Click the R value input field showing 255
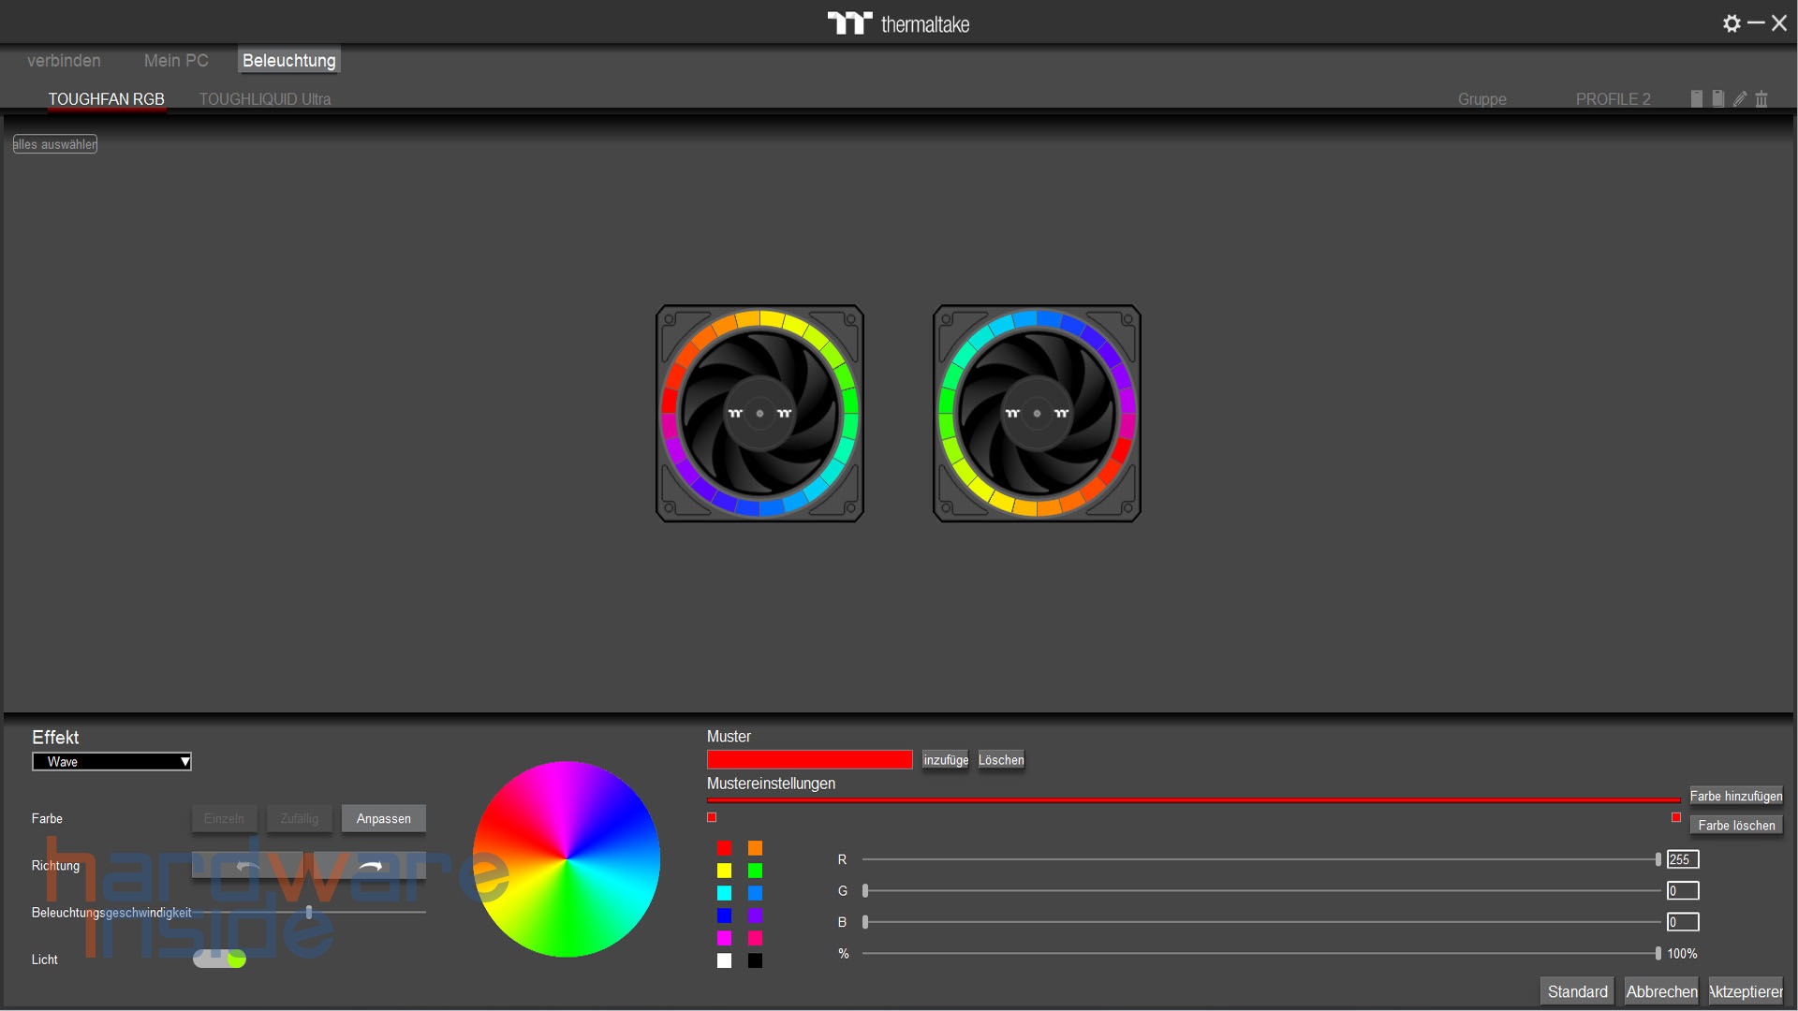This screenshot has height=1011, width=1798. click(1681, 858)
